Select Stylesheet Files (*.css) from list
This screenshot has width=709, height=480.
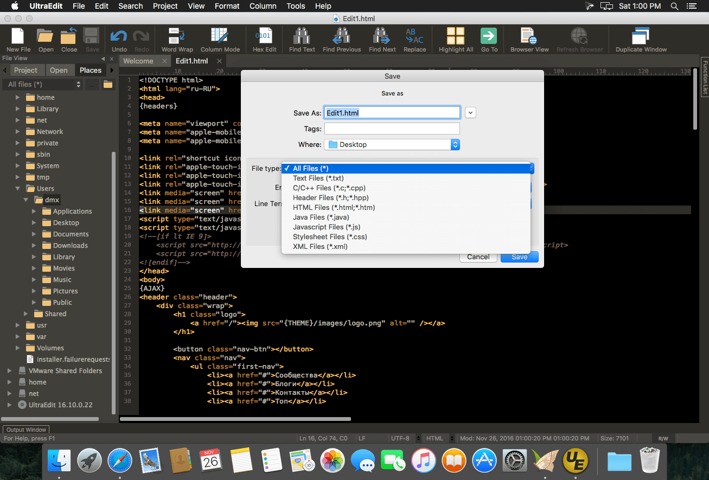point(329,236)
